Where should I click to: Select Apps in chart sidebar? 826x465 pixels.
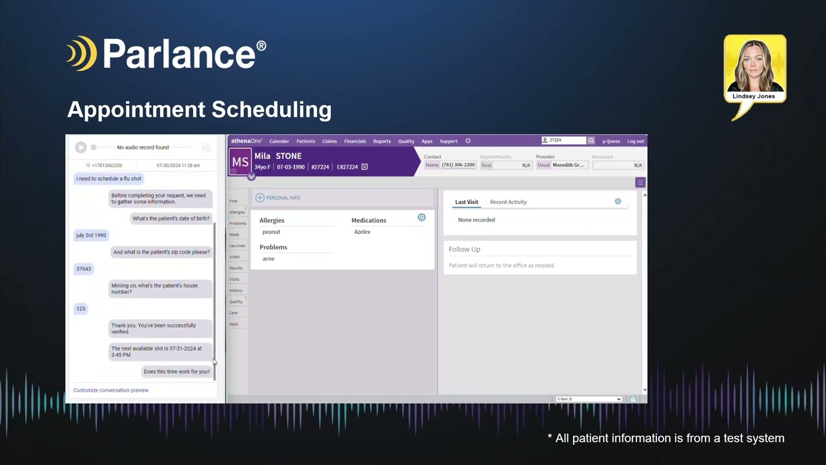234,324
